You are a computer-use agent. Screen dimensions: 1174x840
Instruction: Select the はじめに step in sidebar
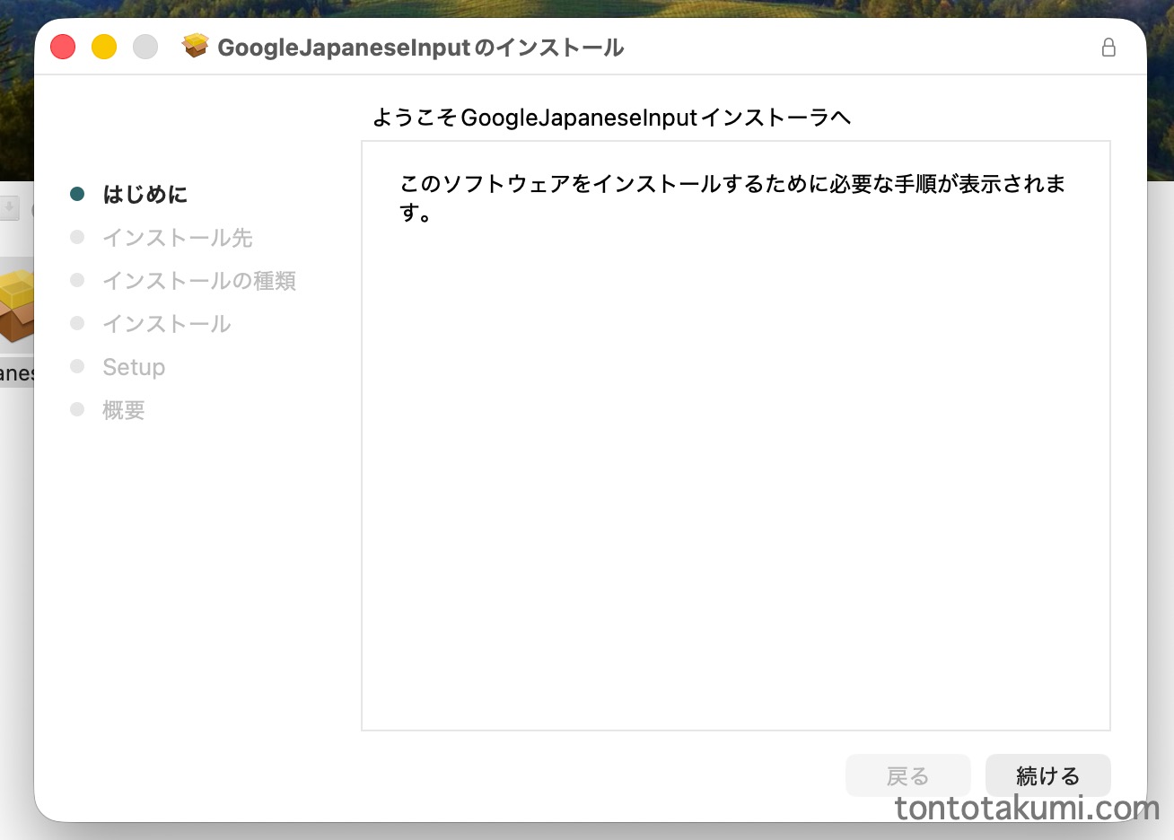(x=145, y=195)
